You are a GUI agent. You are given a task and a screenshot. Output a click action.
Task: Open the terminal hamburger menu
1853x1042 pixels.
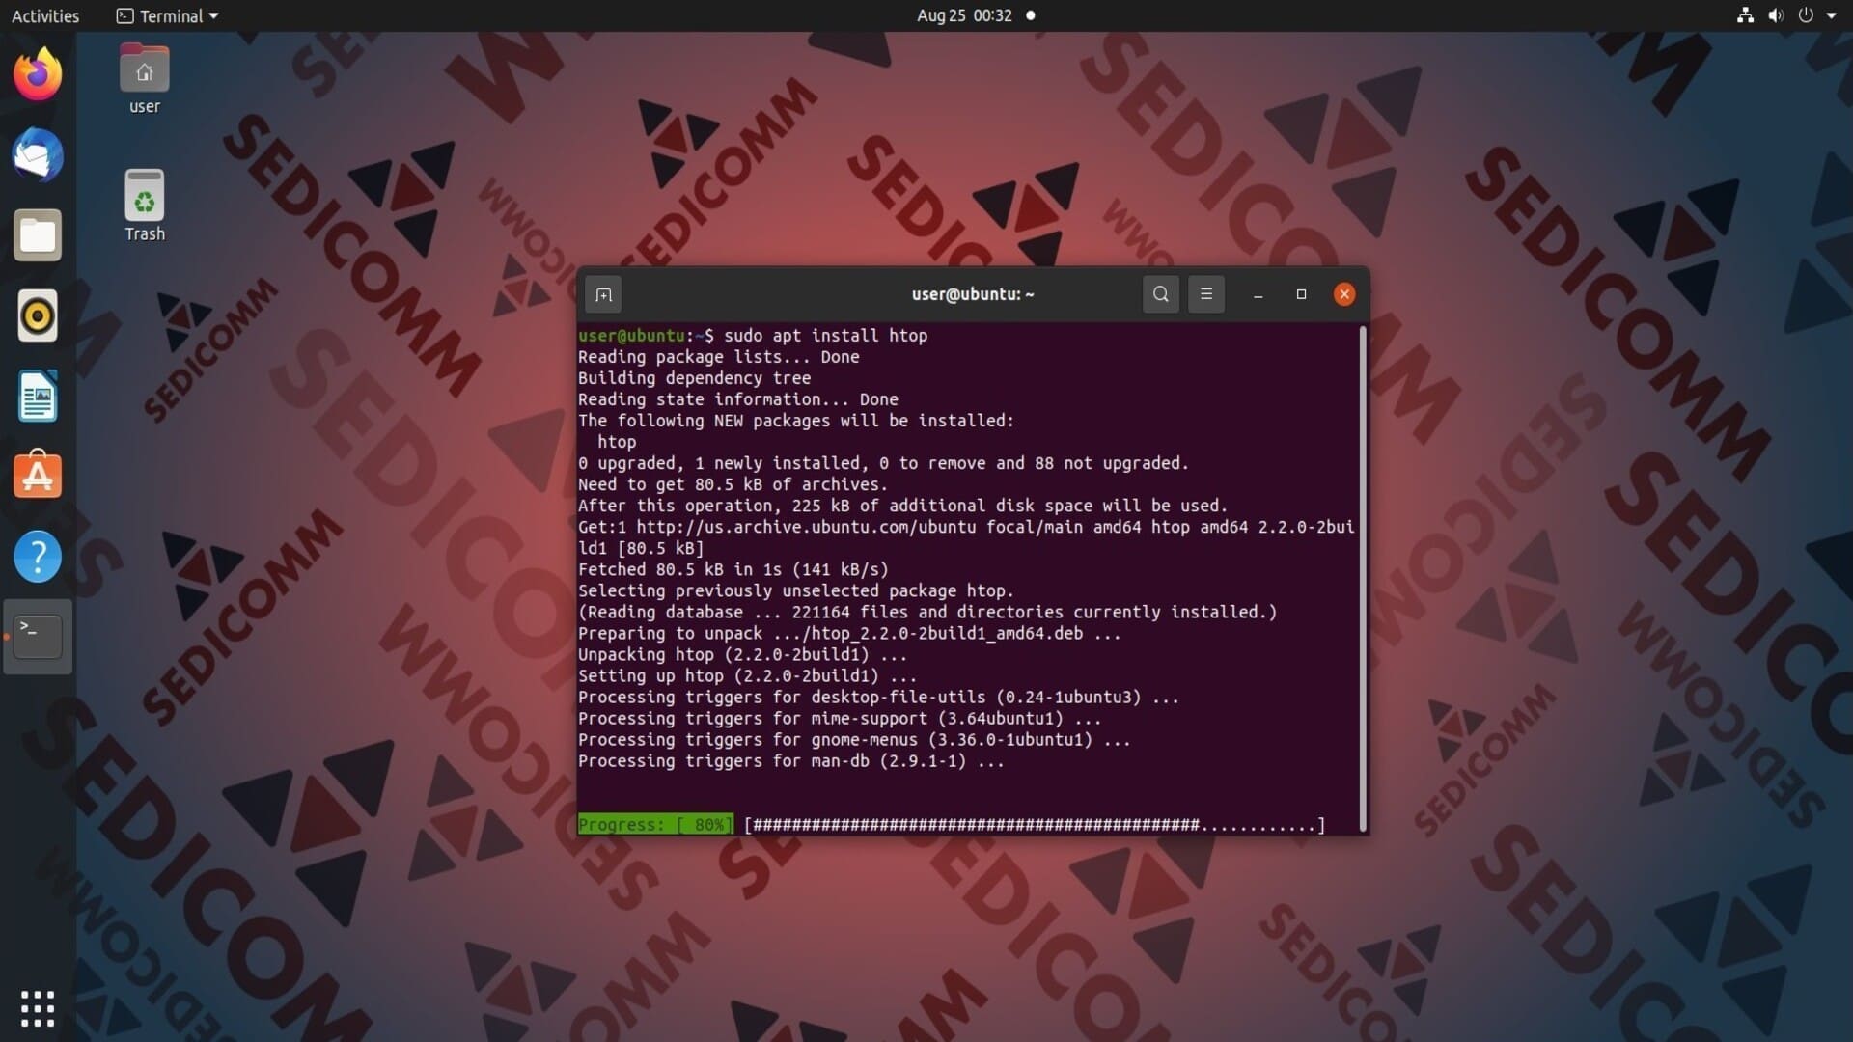click(x=1205, y=294)
